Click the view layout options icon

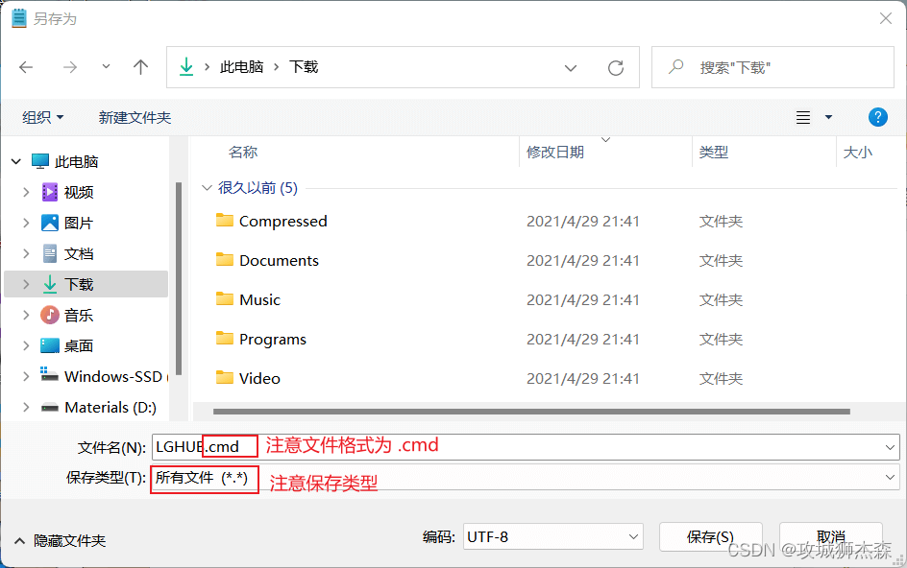(x=804, y=117)
